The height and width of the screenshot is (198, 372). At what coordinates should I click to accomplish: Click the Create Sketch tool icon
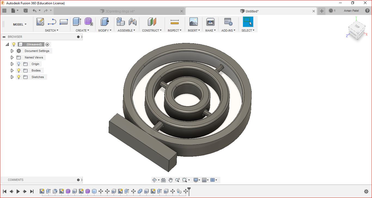point(40,22)
